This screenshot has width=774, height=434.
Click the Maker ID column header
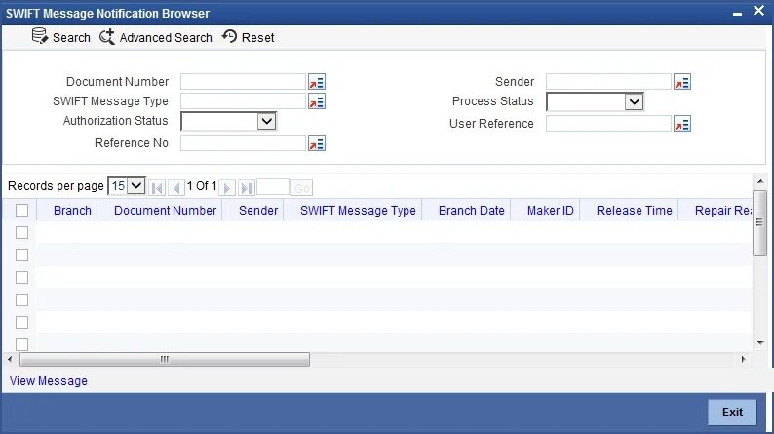click(551, 211)
